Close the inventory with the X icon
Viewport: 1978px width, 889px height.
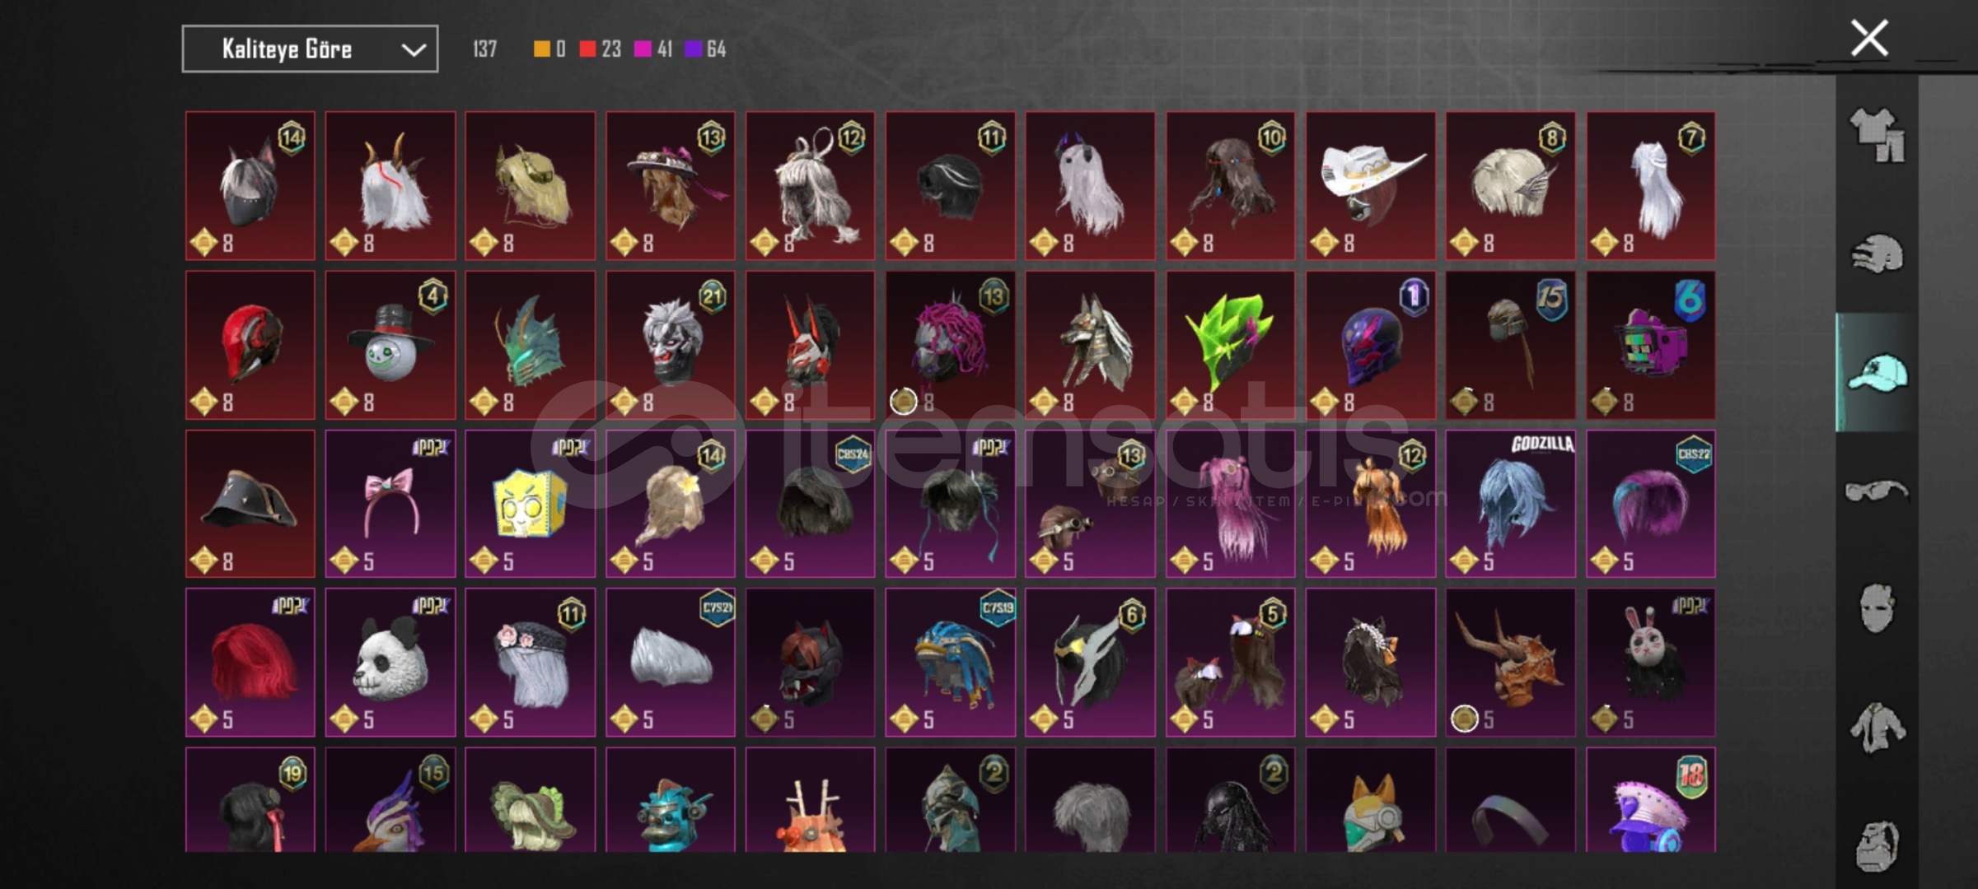point(1869,38)
